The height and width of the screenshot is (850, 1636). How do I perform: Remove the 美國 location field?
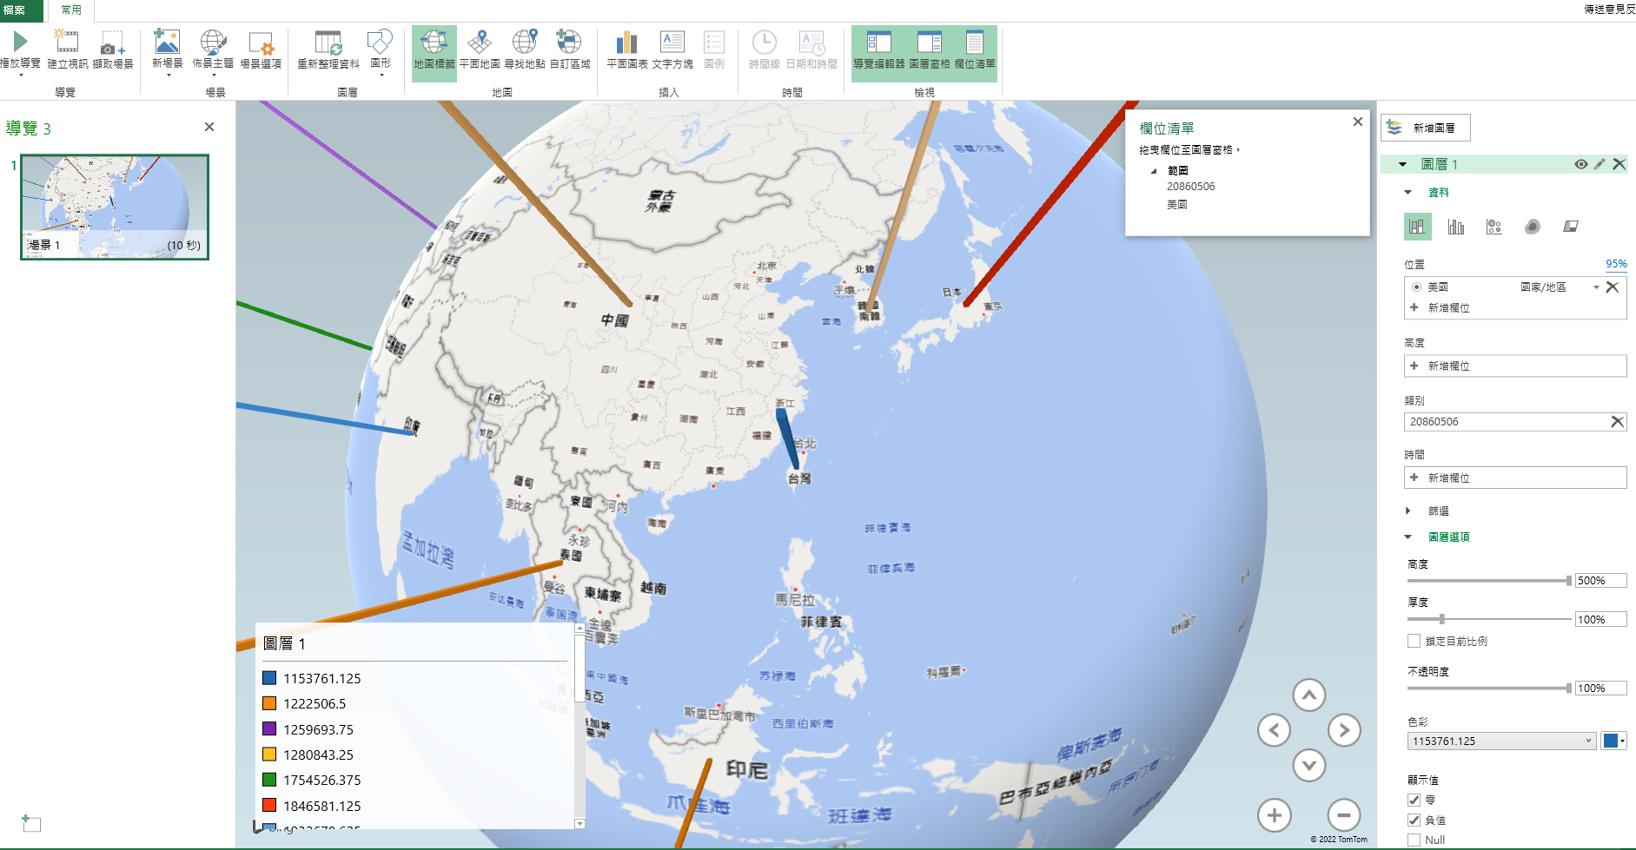(x=1613, y=287)
